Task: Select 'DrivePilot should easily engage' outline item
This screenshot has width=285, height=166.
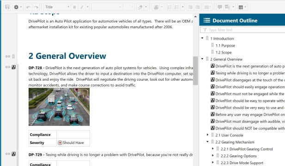Action: point(250,87)
